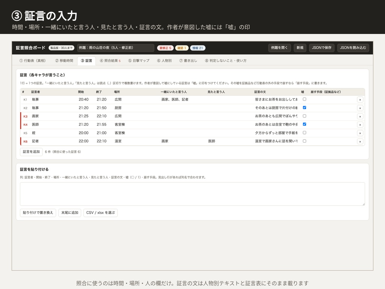Viewport: 385px width, 289px height.
Task: Click start time 20:00 in row K5
Action: (x=86, y=133)
